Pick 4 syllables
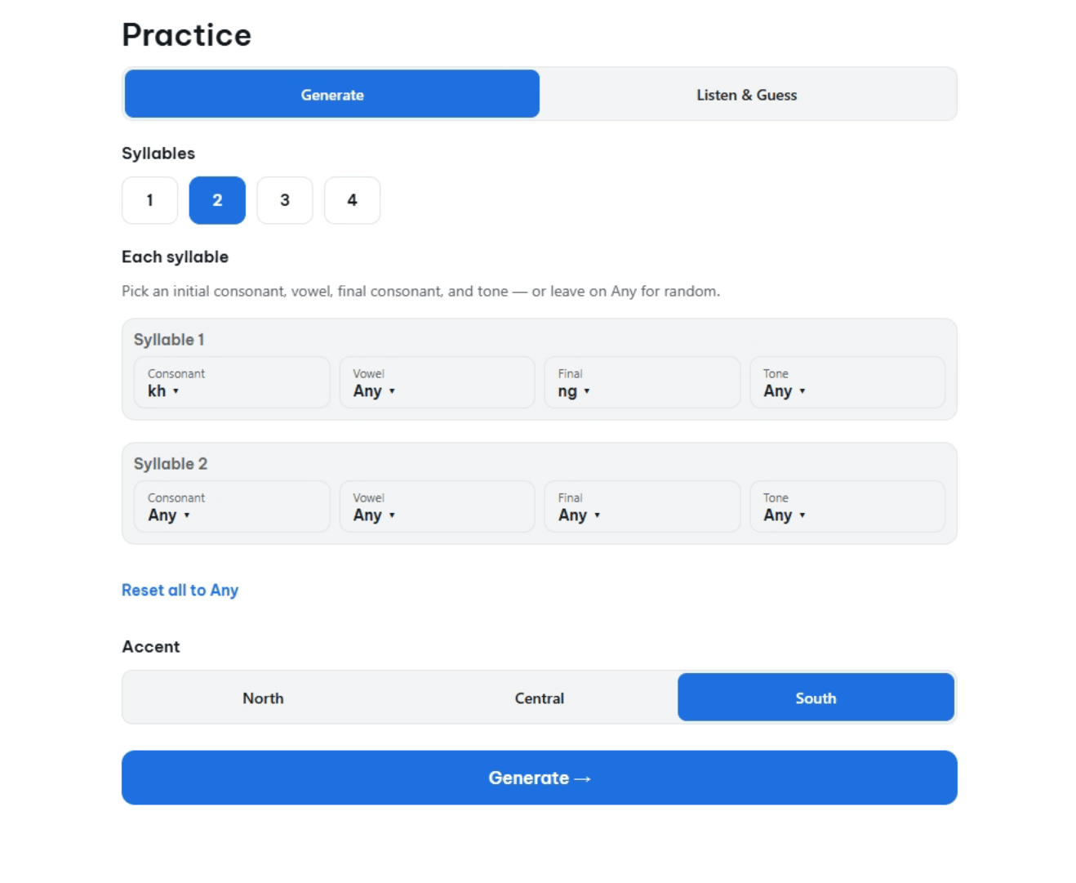1076x883 pixels. (x=352, y=200)
